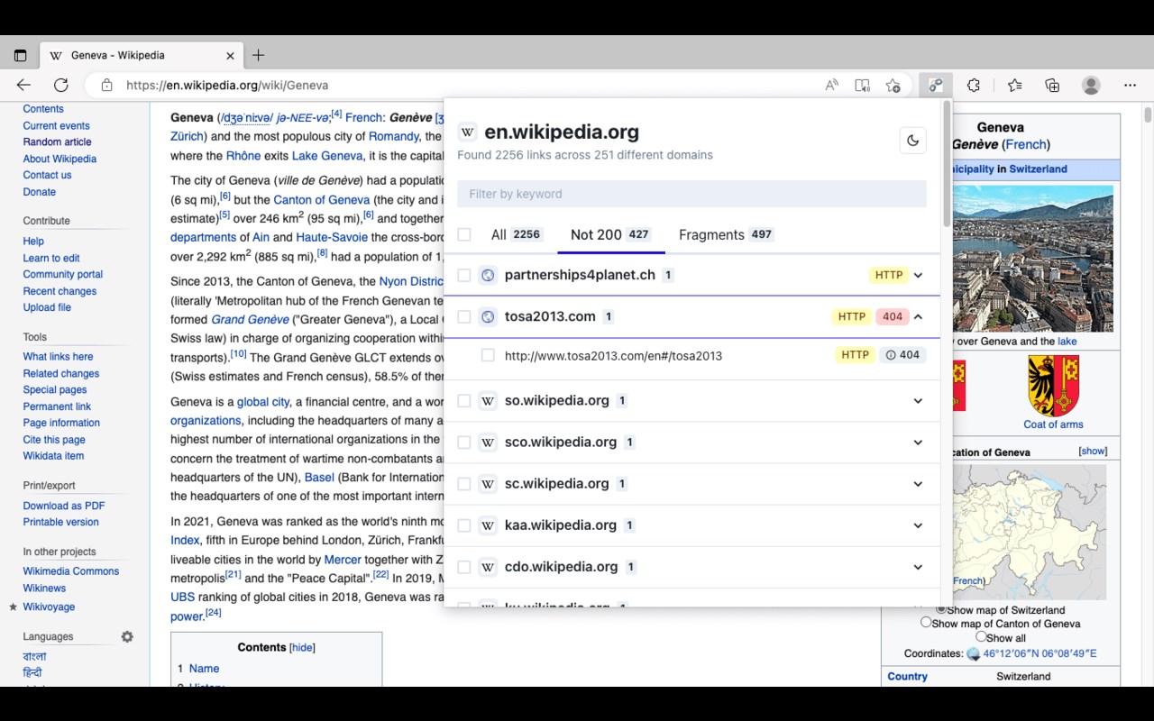Image resolution: width=1154 pixels, height=721 pixels.
Task: Go back with the arrow button
Action: pyautogui.click(x=23, y=86)
